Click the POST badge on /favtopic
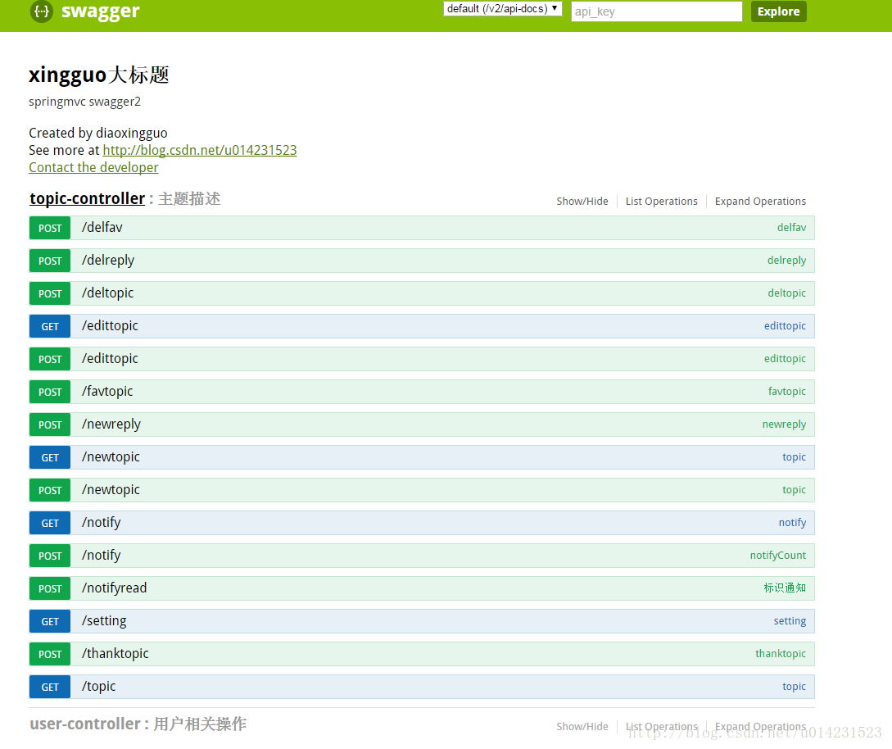The width and height of the screenshot is (892, 749). coord(49,391)
